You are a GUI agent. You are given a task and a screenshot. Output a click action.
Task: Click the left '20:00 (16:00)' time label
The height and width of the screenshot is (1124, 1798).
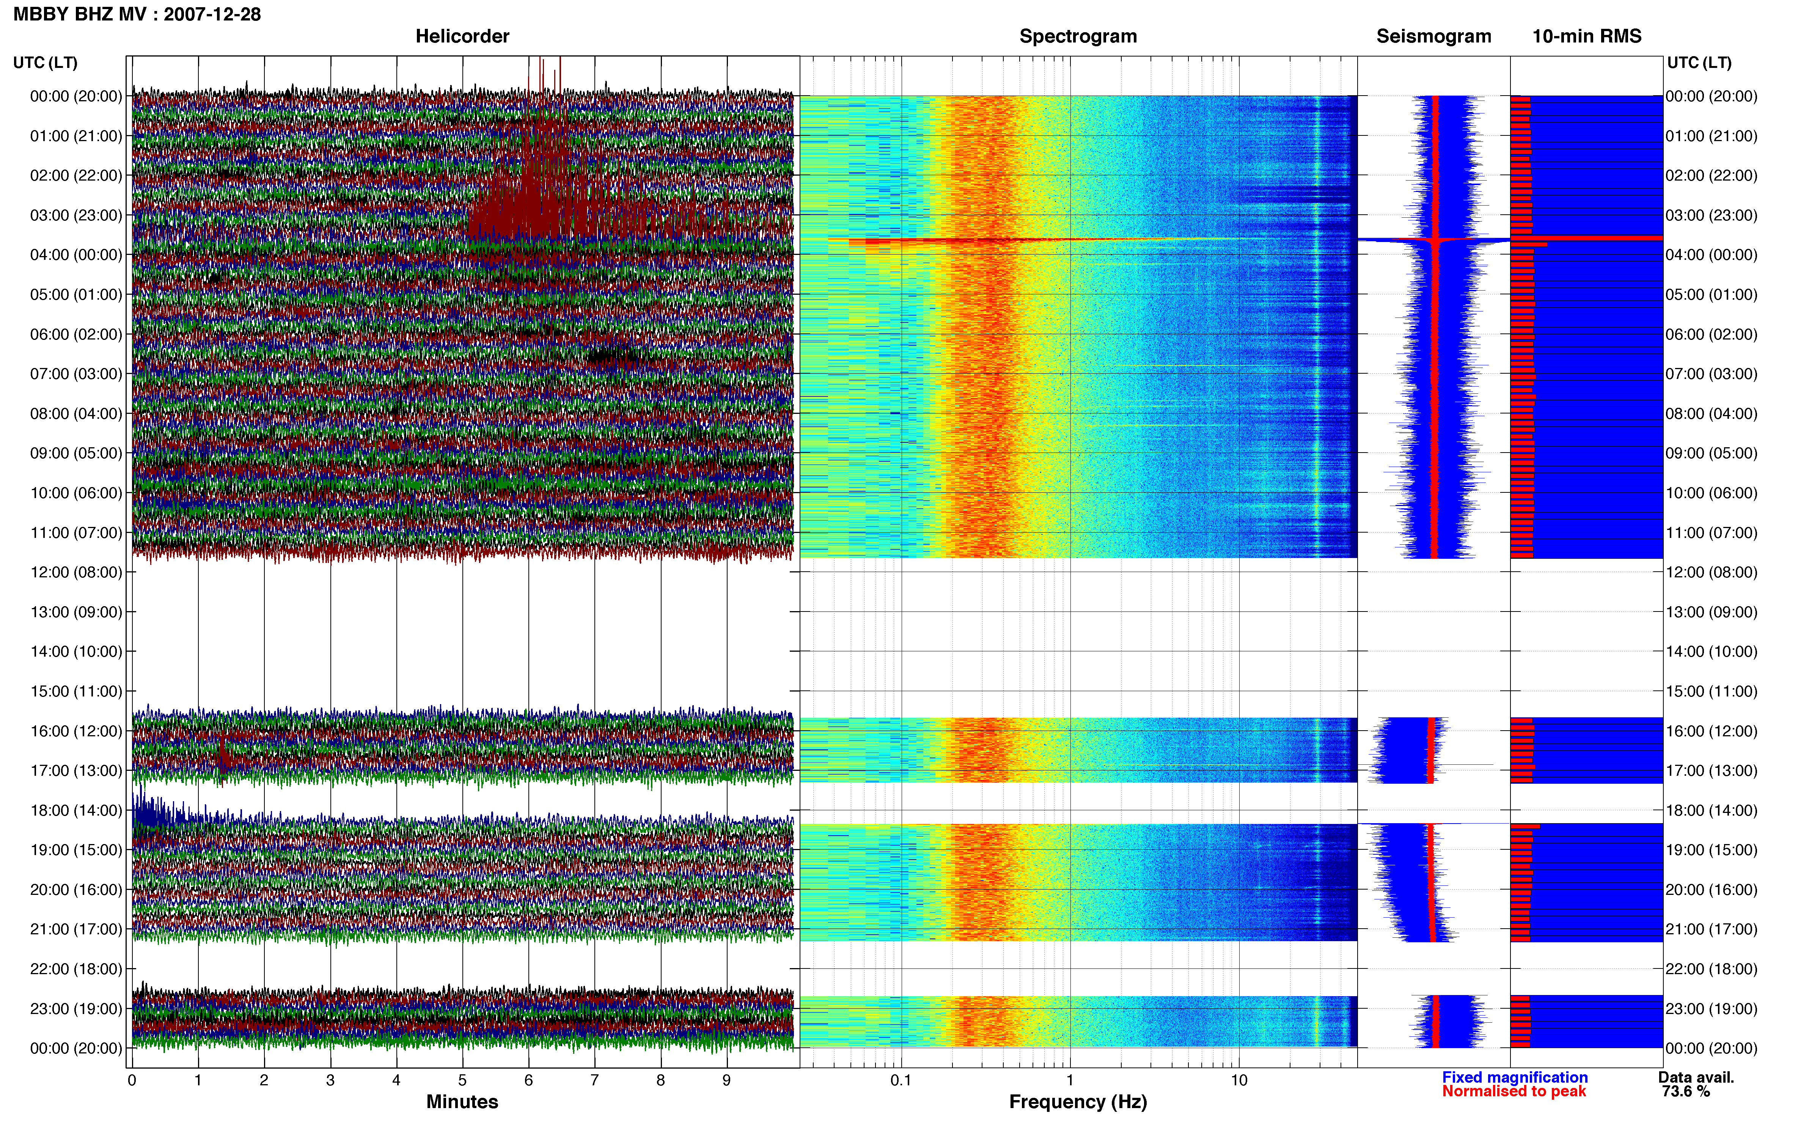click(x=76, y=889)
